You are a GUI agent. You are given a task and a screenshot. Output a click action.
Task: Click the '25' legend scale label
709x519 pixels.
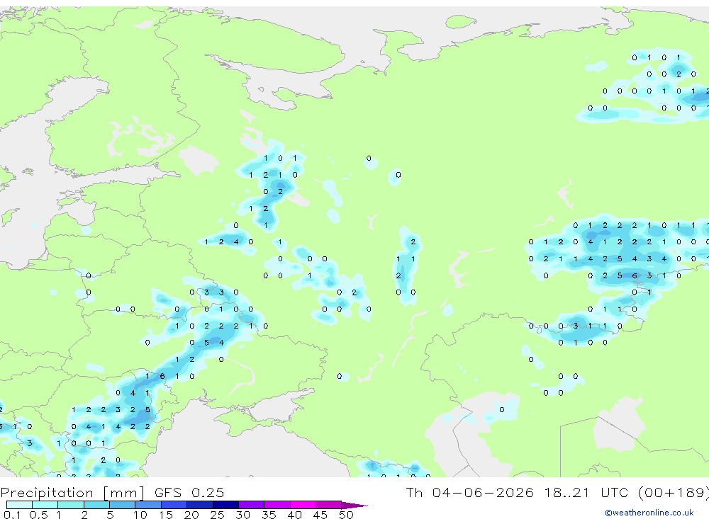click(217, 515)
